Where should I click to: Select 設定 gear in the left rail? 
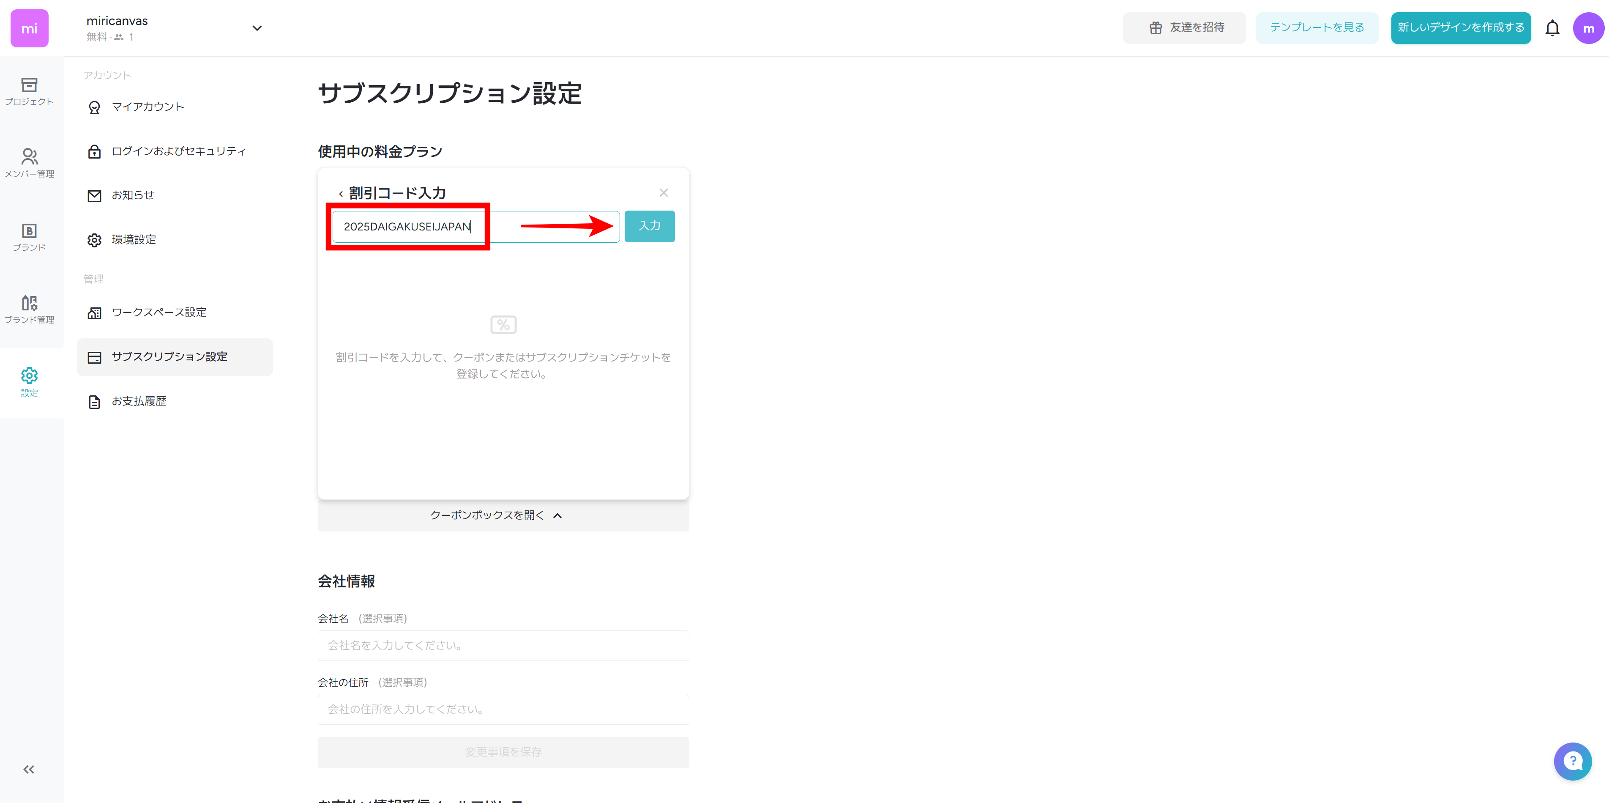pos(29,382)
